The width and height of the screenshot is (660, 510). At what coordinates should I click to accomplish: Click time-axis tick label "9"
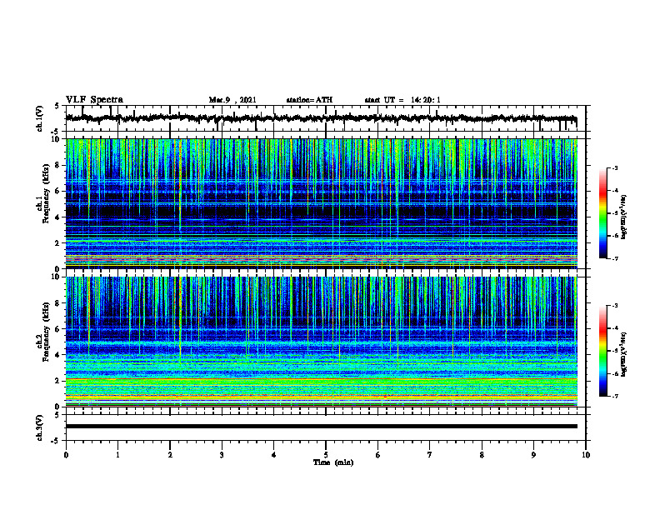tap(533, 455)
